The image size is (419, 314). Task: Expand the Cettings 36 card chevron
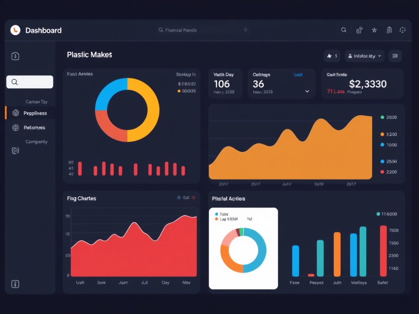[307, 92]
